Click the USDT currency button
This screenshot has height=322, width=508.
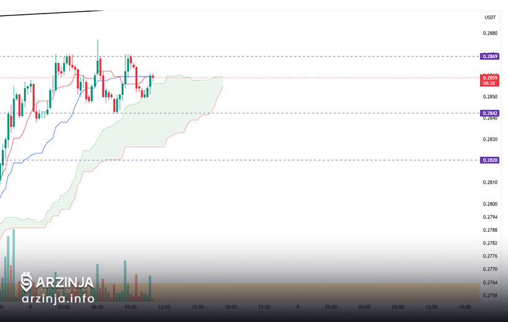tap(490, 17)
